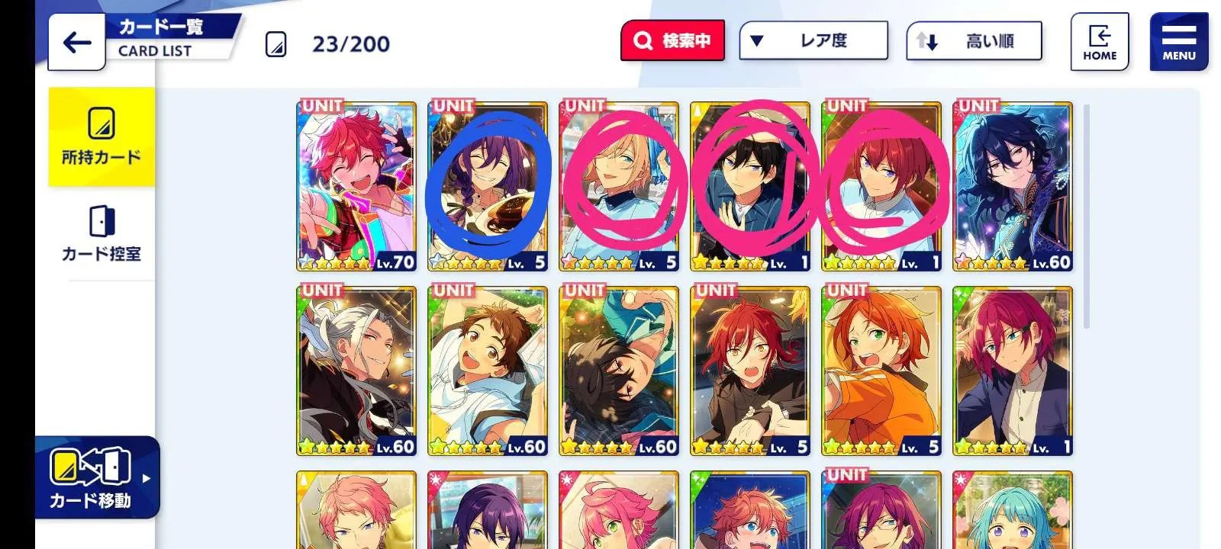Image resolution: width=1221 pixels, height=549 pixels.
Task: Switch to the カード控室 tab
Action: (x=101, y=233)
